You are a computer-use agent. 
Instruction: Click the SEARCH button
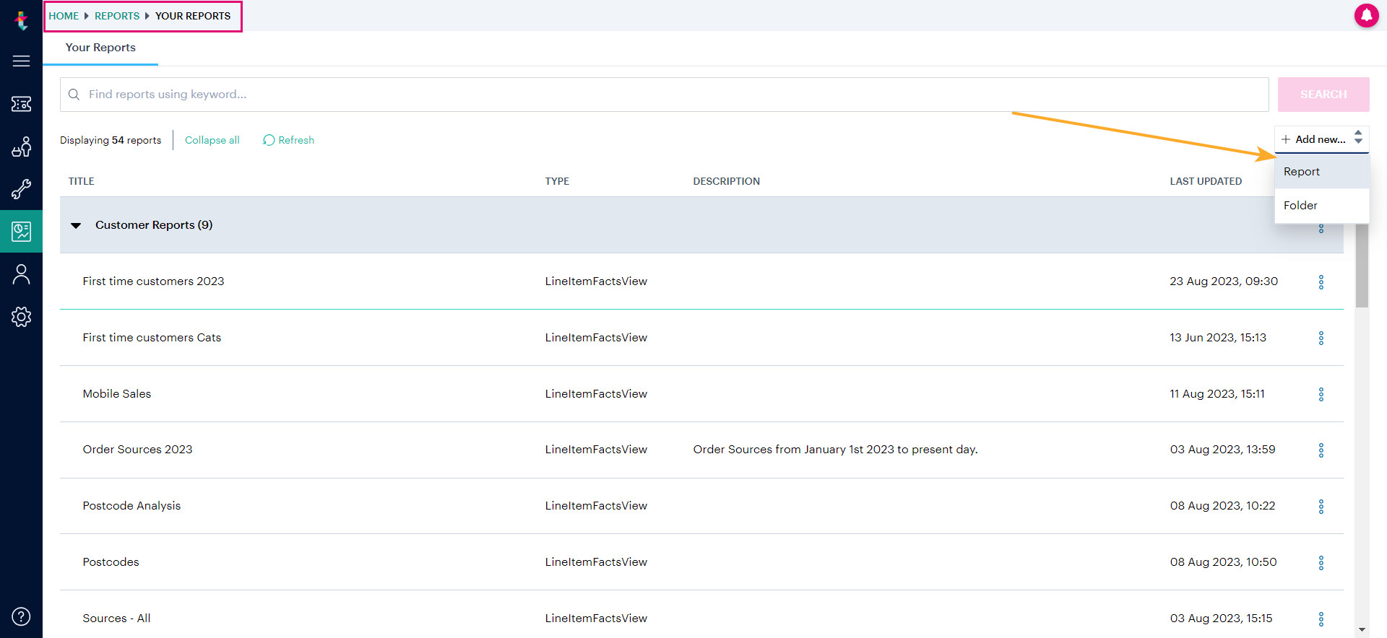coord(1323,95)
